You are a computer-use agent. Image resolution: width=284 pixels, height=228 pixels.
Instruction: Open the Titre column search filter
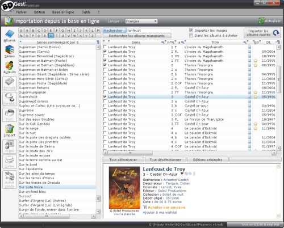click(245, 43)
